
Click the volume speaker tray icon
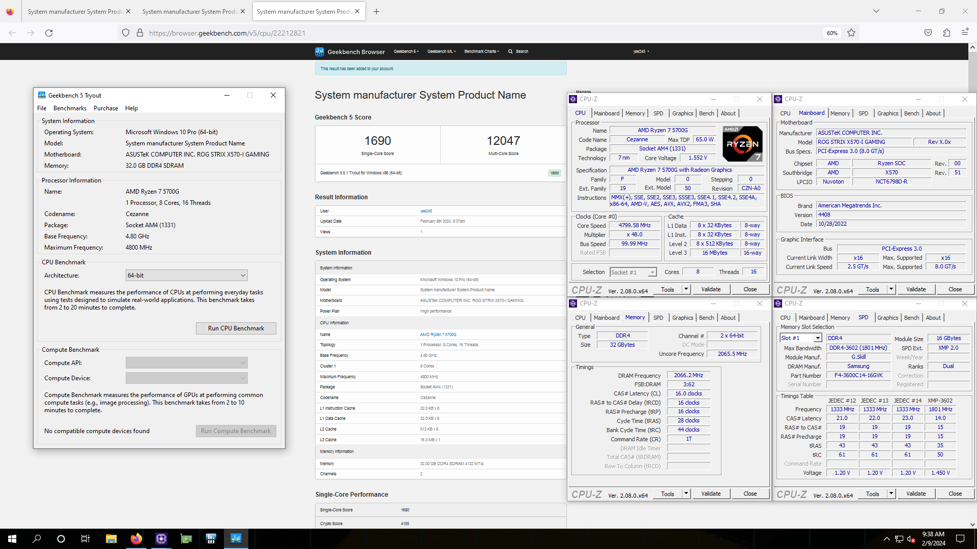click(x=911, y=539)
